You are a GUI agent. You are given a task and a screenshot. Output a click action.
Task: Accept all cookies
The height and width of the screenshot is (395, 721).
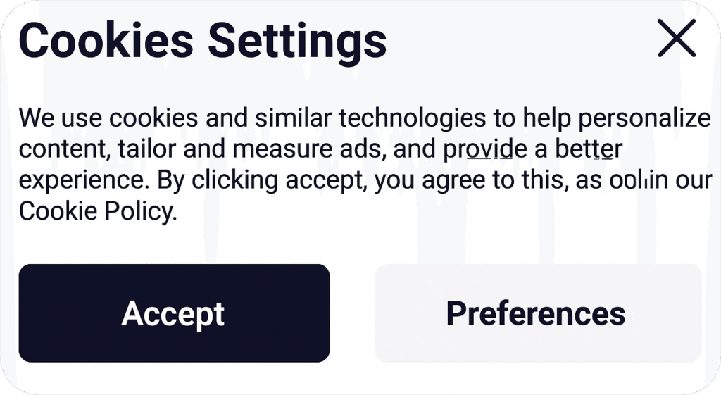174,313
